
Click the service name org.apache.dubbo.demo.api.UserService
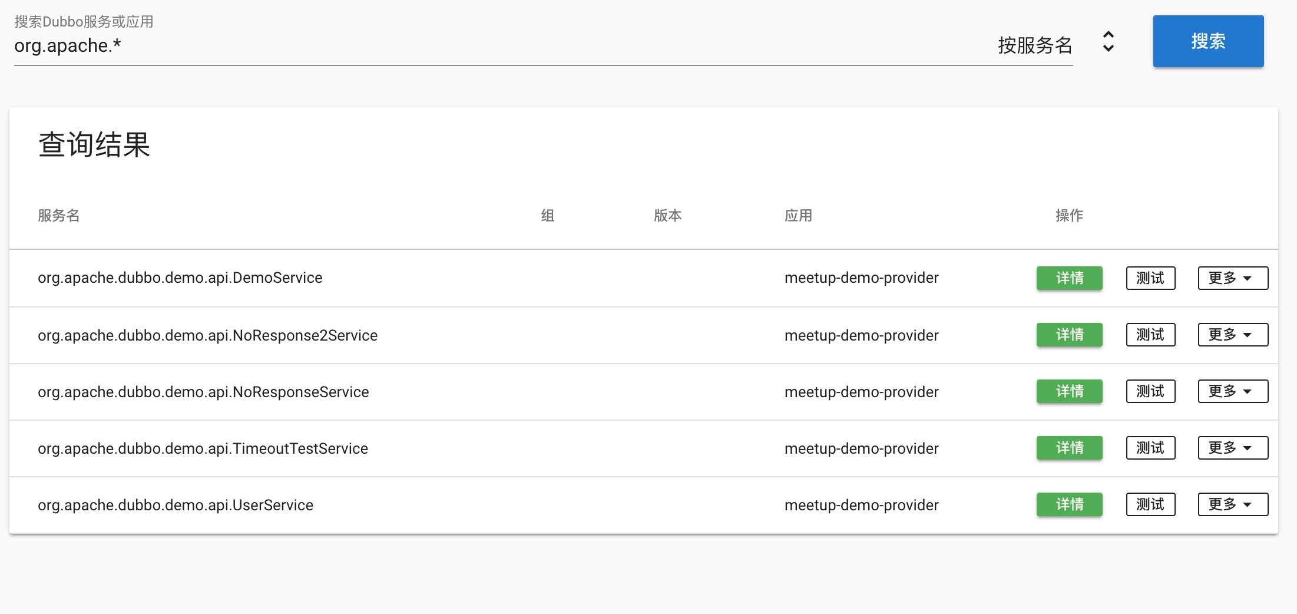[175, 504]
